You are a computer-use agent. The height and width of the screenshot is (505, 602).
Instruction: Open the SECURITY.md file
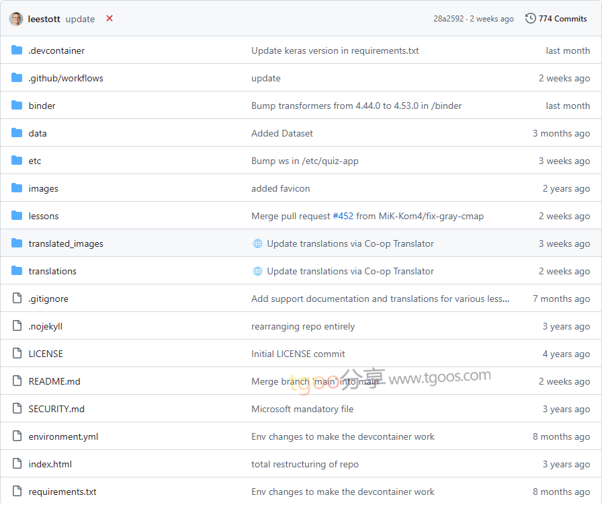click(56, 409)
